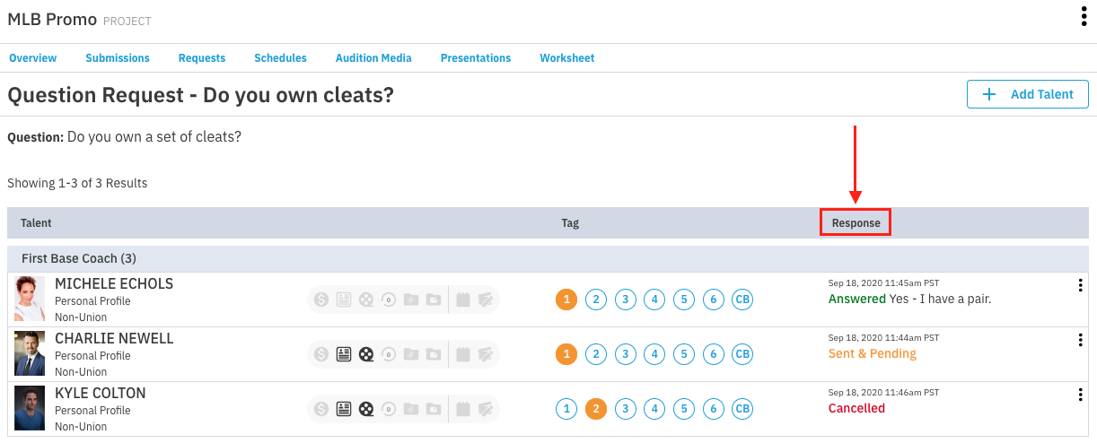Click Michele Echols' headshot thumbnail
1097x443 pixels.
[30, 299]
